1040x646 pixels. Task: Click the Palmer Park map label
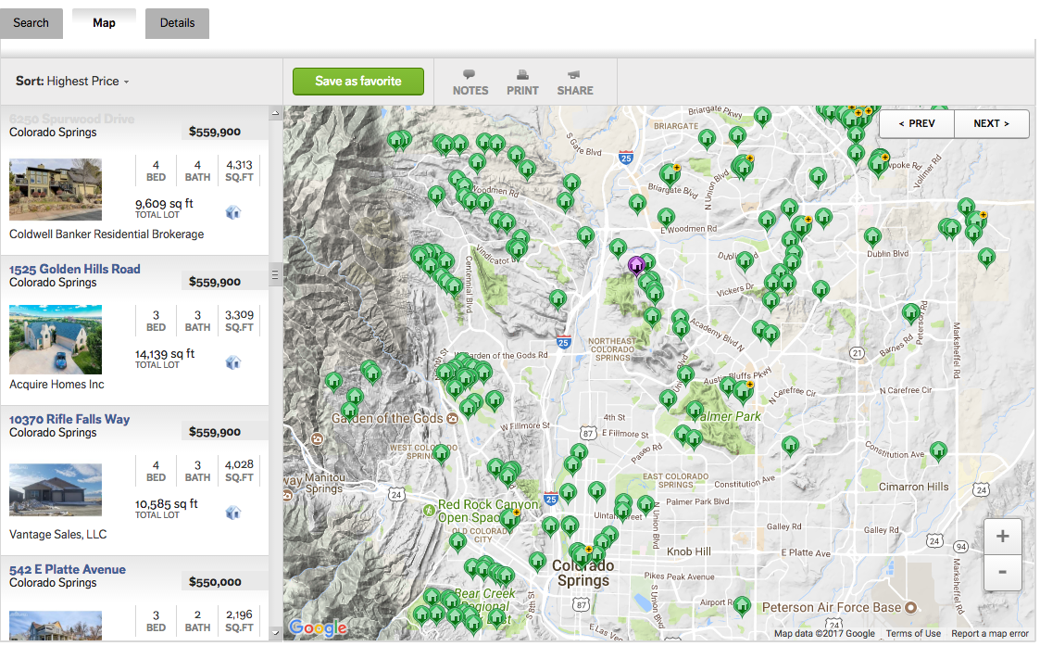(728, 416)
